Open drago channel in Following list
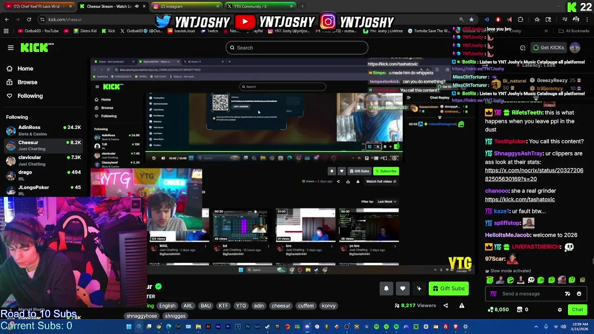594x334 pixels. click(44, 175)
